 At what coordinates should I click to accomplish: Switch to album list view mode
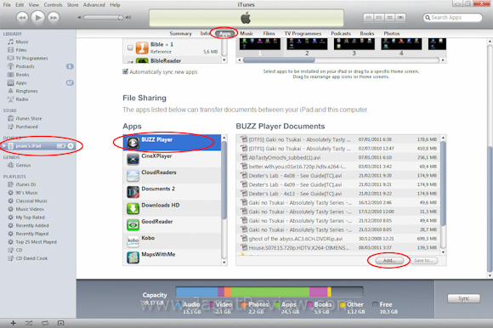(x=379, y=18)
